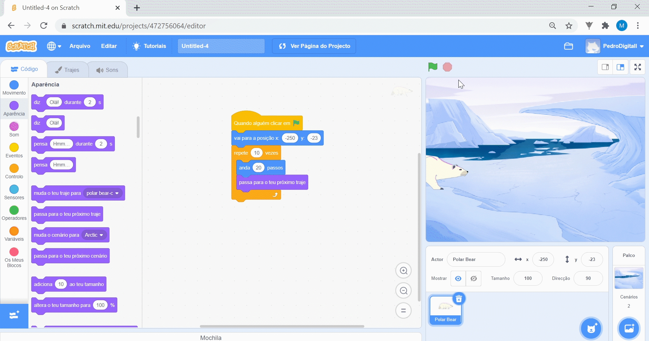Click the choose a sprite button

(591, 328)
